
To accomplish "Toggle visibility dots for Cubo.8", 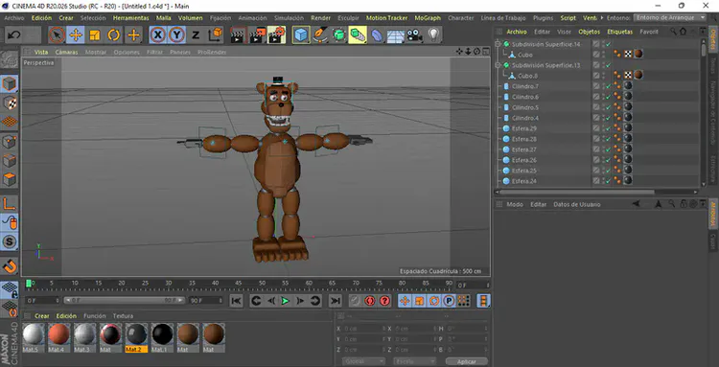I will pyautogui.click(x=604, y=76).
